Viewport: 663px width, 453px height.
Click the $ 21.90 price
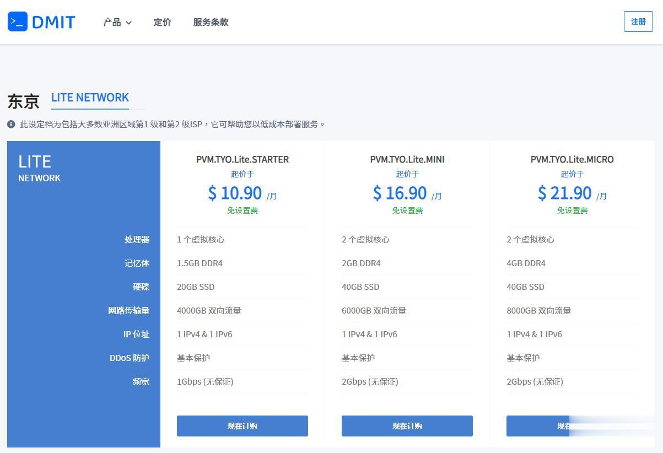[564, 193]
